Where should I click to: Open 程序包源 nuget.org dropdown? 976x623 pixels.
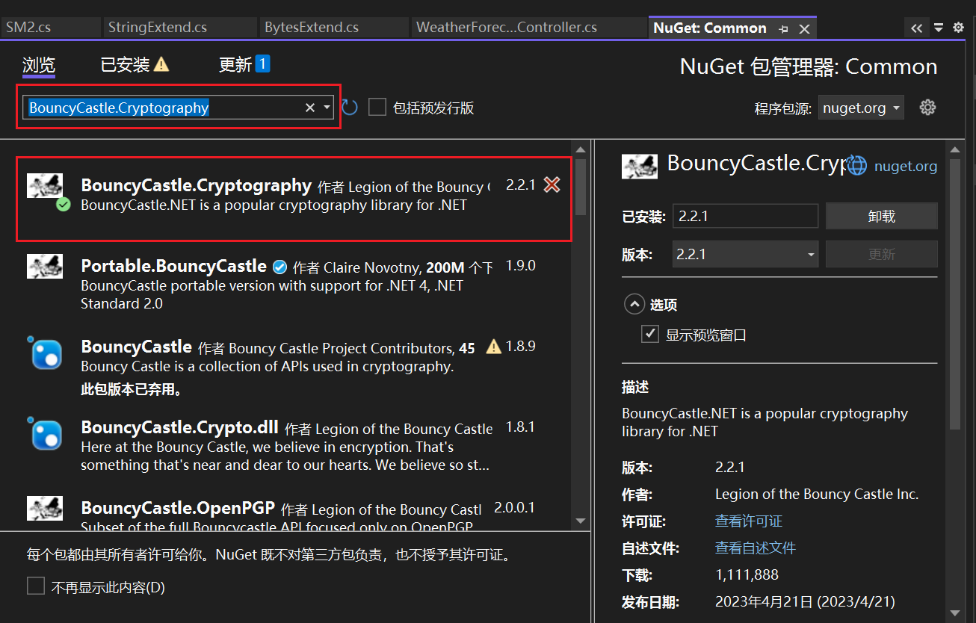861,108
